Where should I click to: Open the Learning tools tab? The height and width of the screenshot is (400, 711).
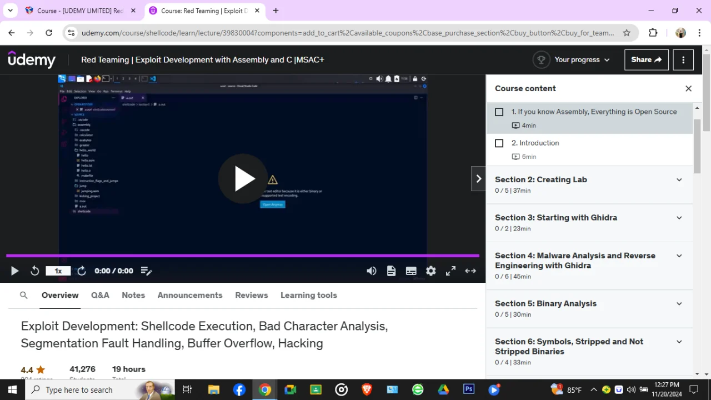tap(309, 295)
